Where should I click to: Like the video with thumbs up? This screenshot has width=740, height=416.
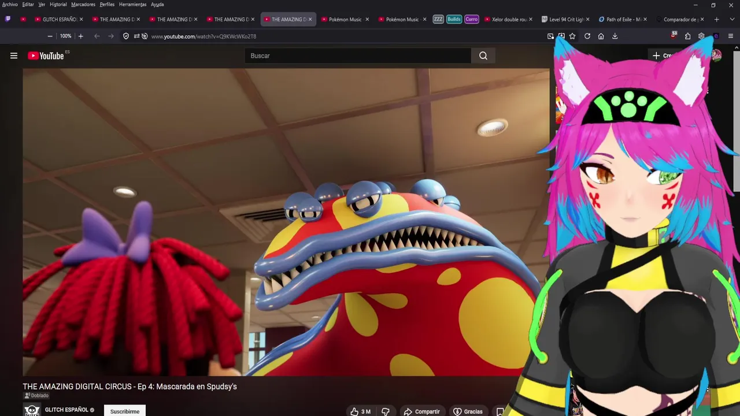coord(360,411)
